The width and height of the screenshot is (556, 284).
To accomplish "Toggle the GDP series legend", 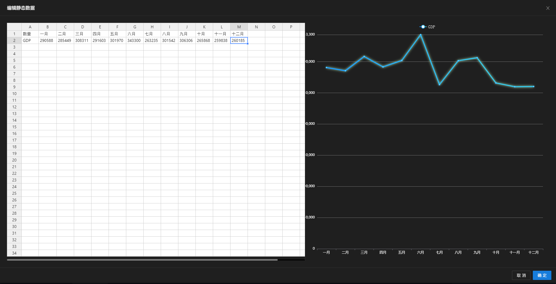I will 427,27.
